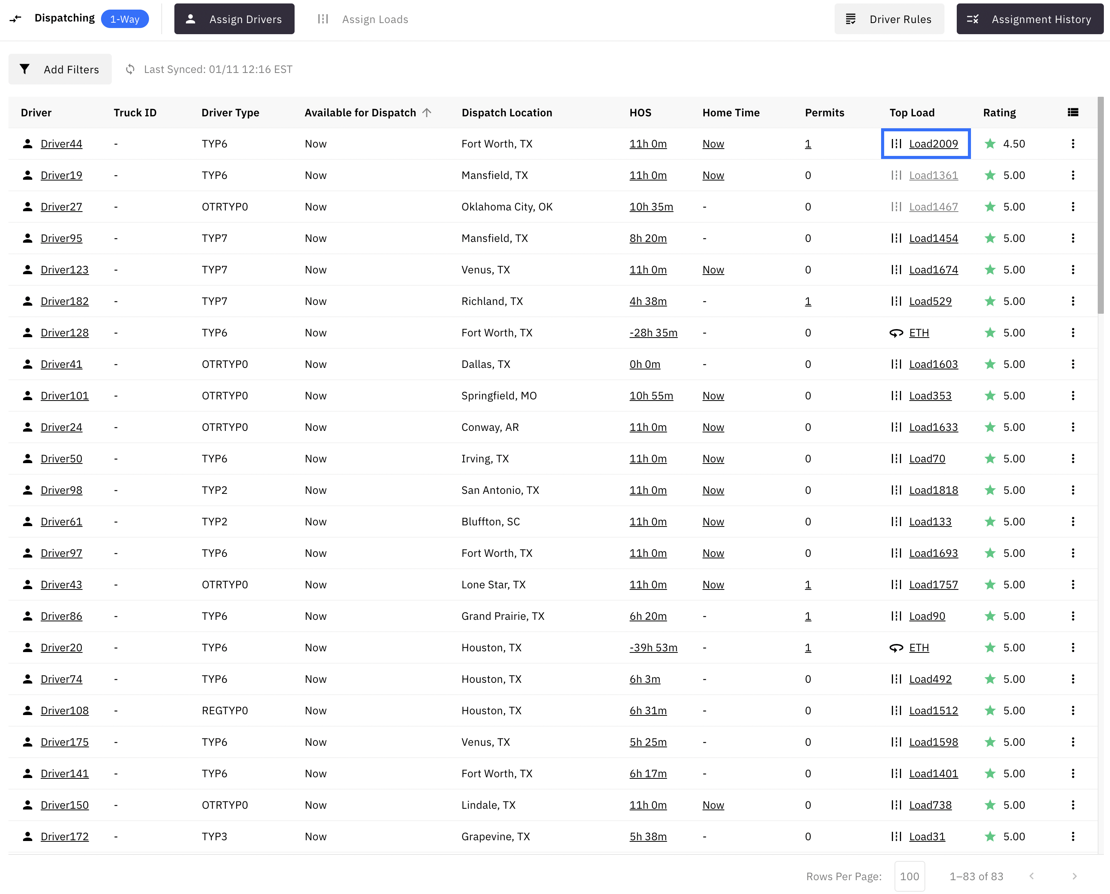Open the Add Filters panel

tap(60, 69)
